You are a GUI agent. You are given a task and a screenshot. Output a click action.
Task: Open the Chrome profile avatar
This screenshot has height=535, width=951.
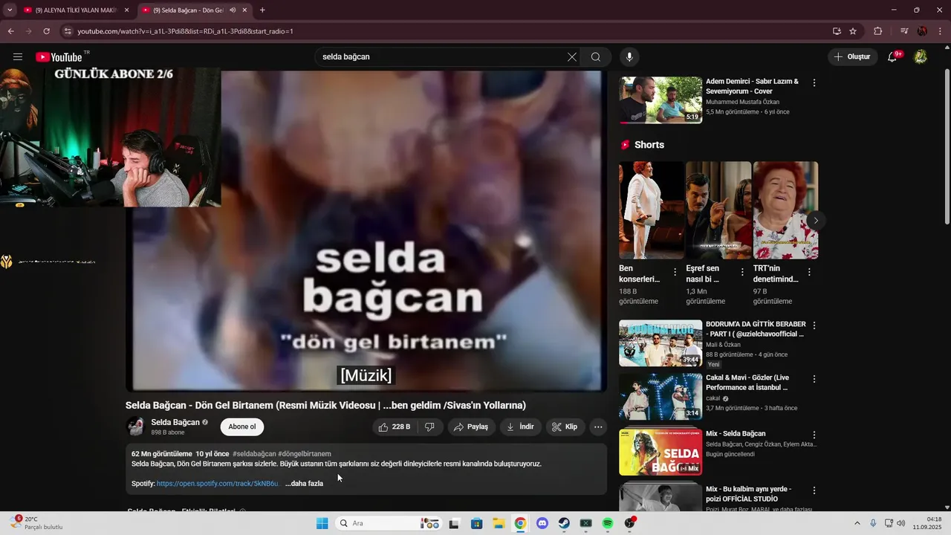[x=922, y=31]
